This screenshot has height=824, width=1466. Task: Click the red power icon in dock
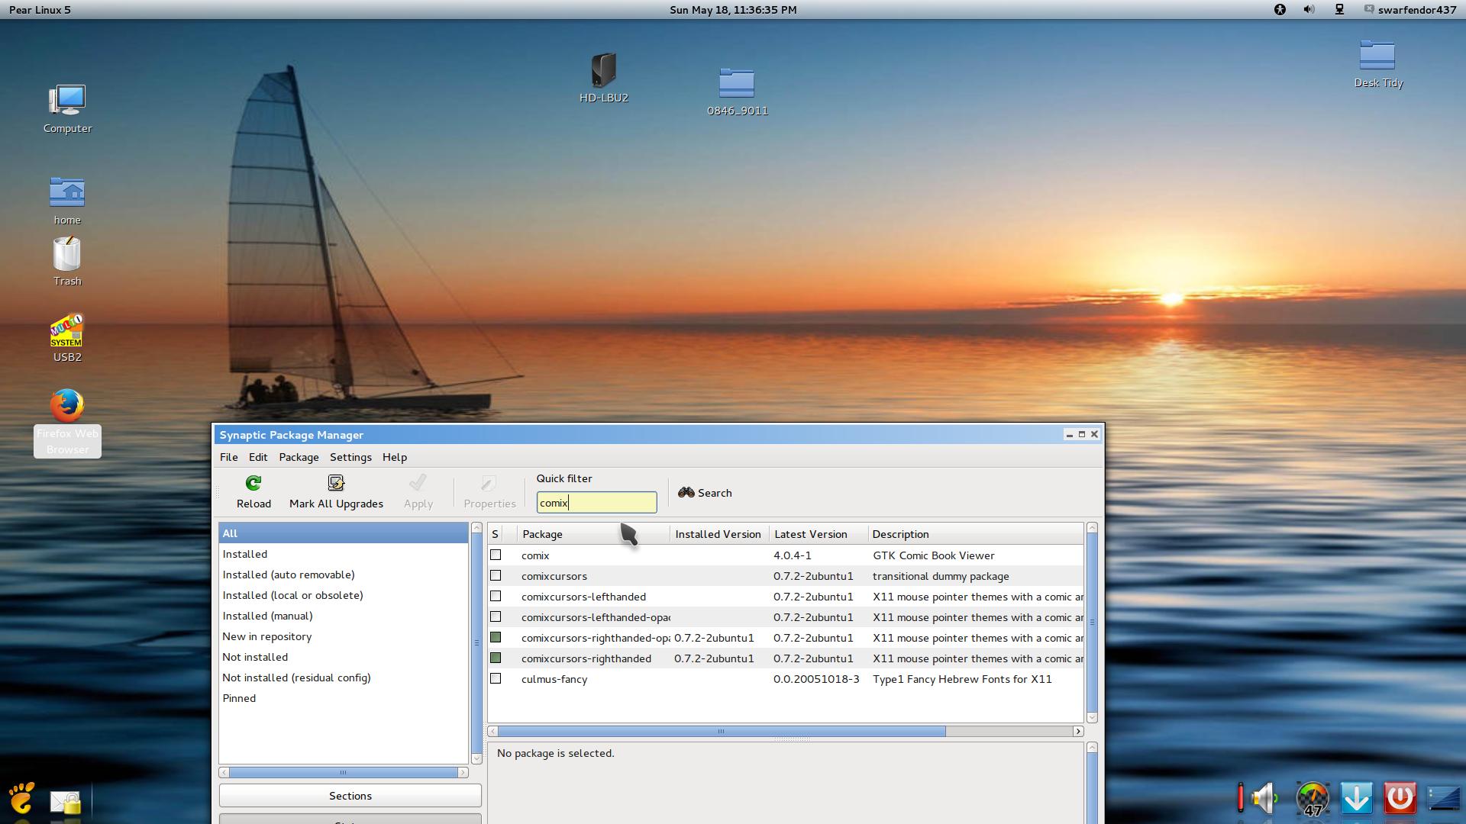pos(1400,799)
